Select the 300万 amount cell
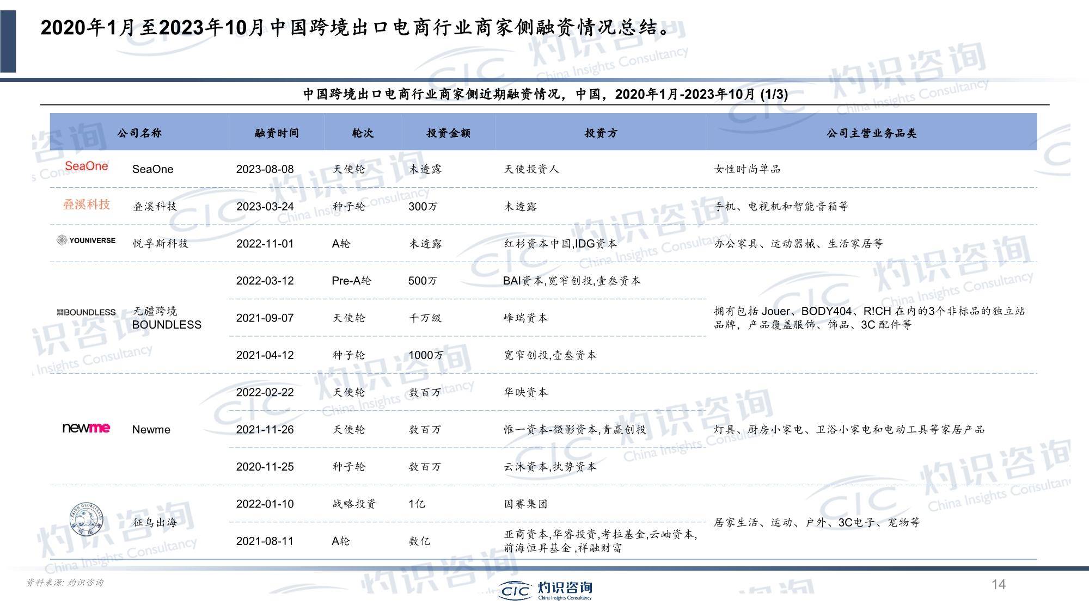 [x=423, y=206]
